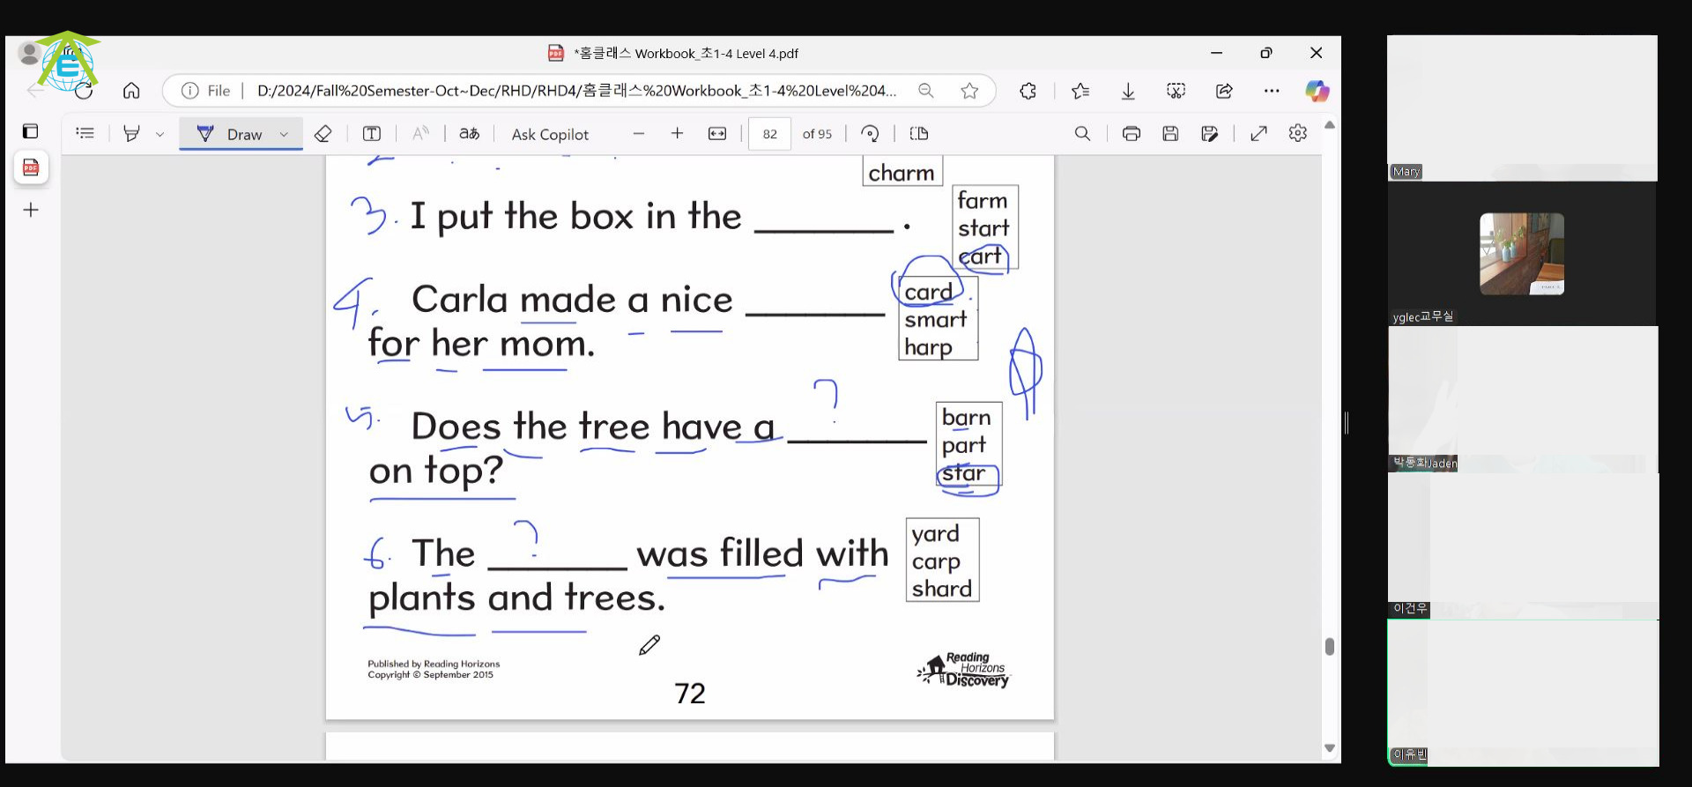This screenshot has width=1692, height=787.
Task: Select Mary's participant video tile
Action: tap(1522, 108)
